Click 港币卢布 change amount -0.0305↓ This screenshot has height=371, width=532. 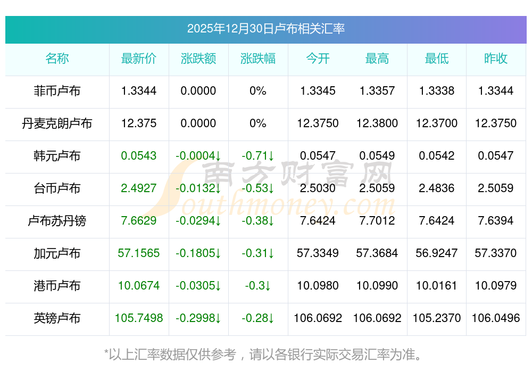point(198,285)
